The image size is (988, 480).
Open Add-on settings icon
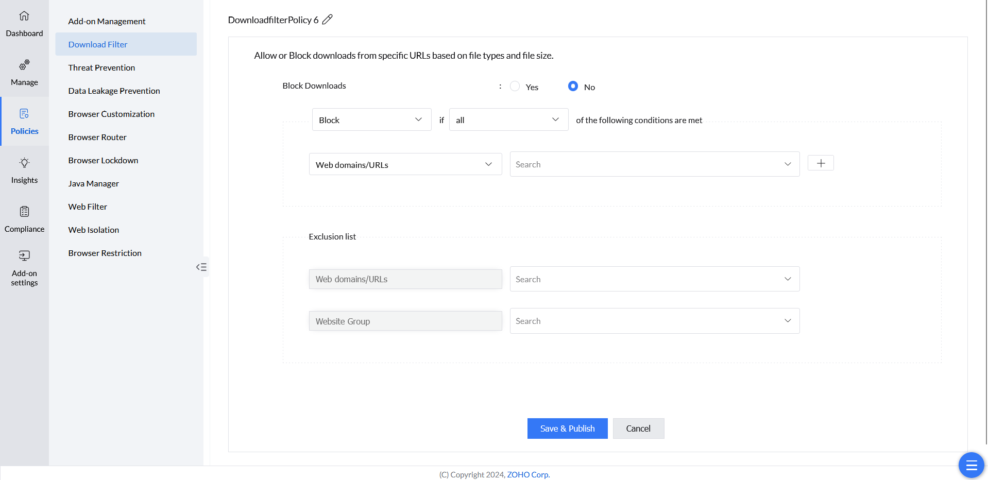pyautogui.click(x=24, y=256)
